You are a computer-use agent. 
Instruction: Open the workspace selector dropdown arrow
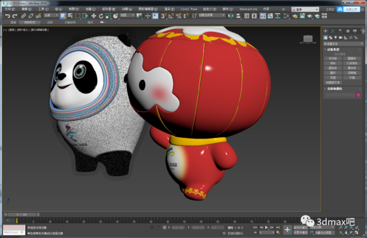[x=363, y=9]
